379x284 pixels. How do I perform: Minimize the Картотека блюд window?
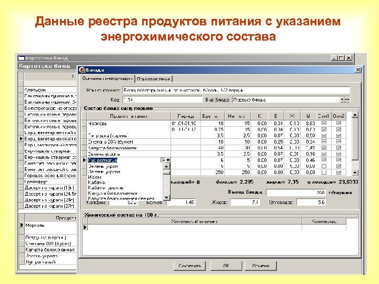click(334, 58)
